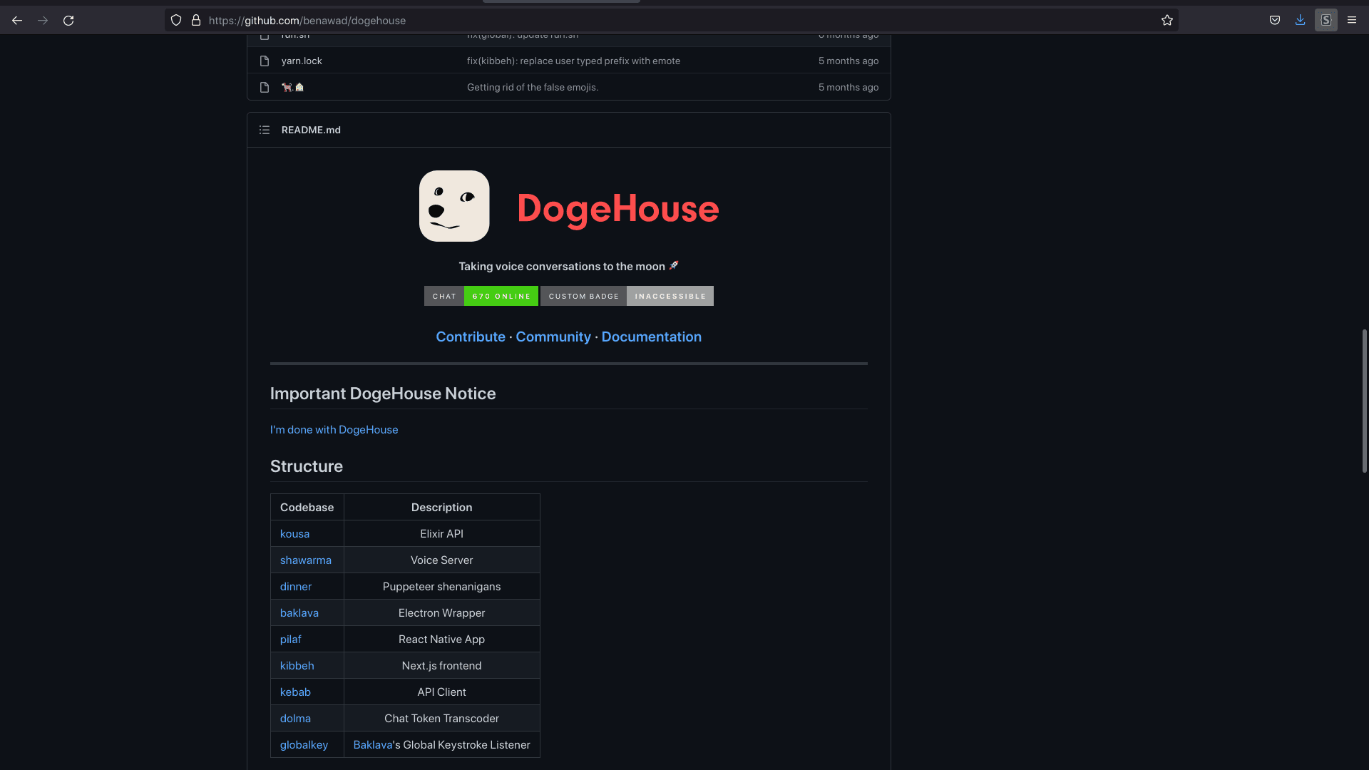Open the README table of contents icon
The width and height of the screenshot is (1369, 770).
coord(265,130)
